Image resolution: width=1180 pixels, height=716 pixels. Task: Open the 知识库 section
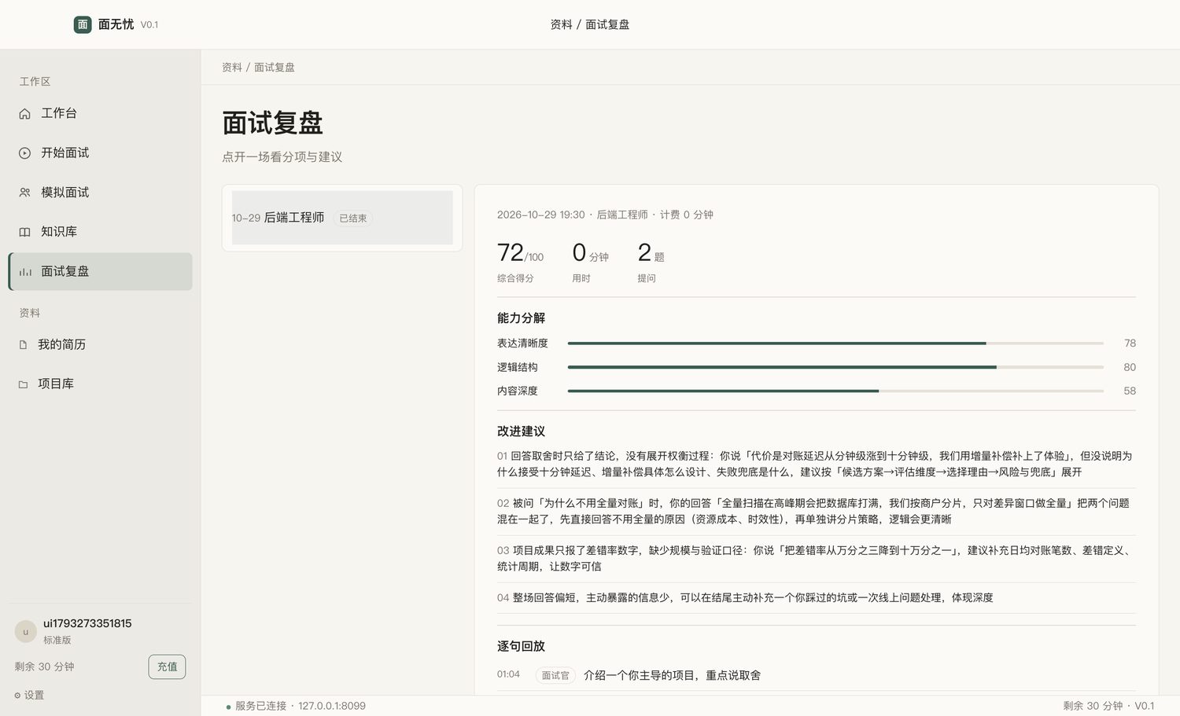100,232
